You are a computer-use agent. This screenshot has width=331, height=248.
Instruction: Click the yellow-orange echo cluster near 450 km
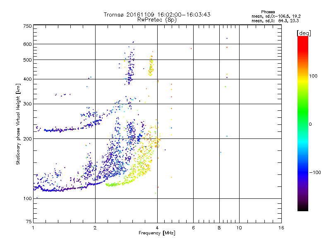[x=151, y=65]
